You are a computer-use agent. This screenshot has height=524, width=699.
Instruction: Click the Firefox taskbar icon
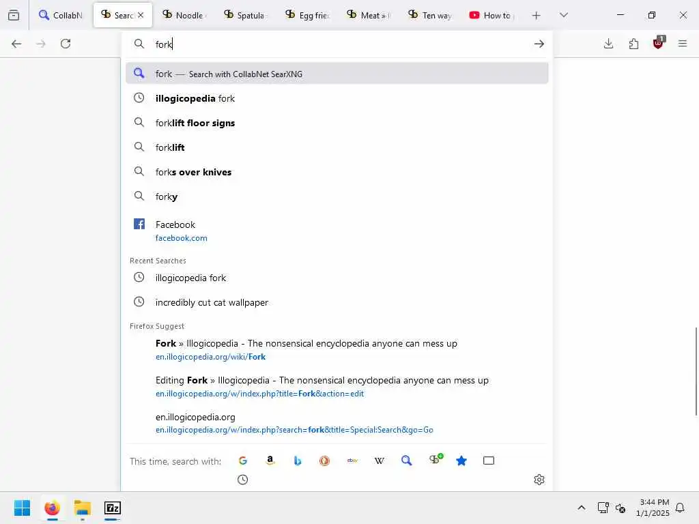(x=52, y=508)
